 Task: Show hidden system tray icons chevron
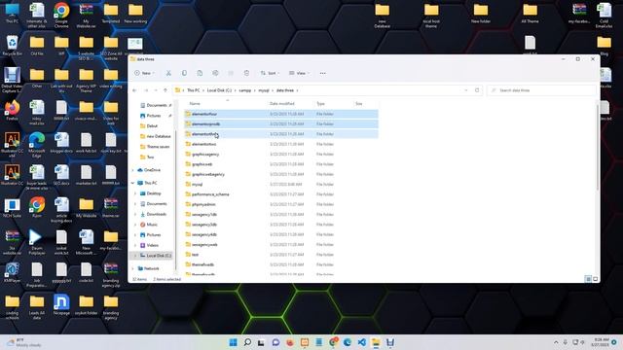(x=556, y=342)
